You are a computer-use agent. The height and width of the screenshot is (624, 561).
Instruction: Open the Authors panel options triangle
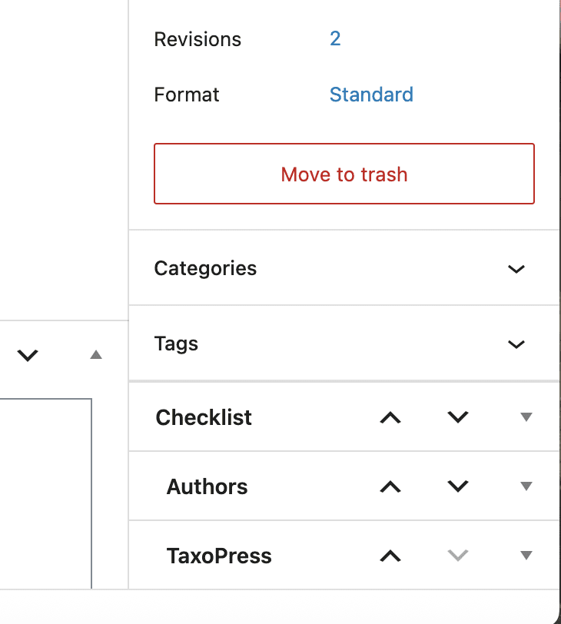(526, 486)
